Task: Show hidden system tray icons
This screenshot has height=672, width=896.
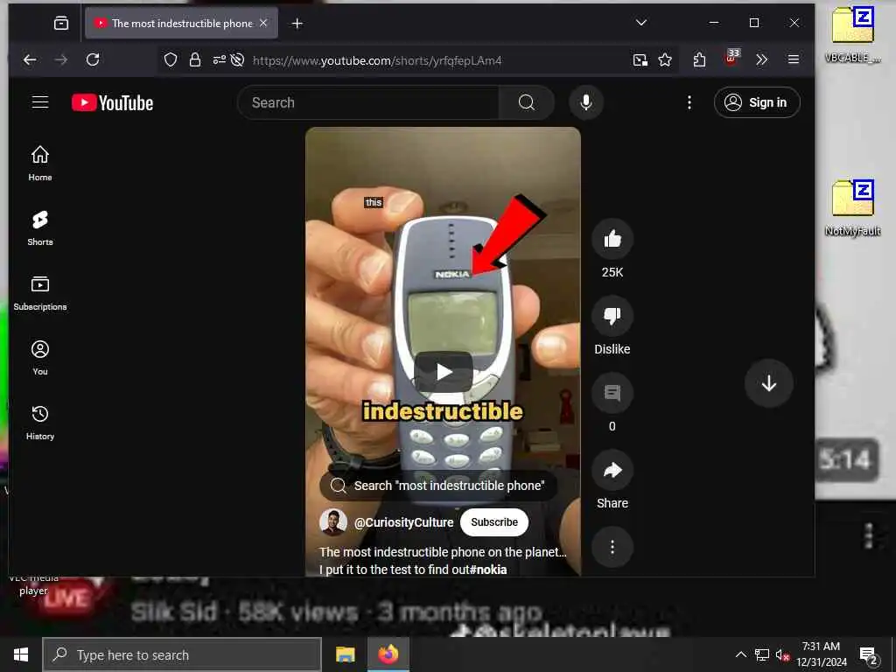Action: click(740, 654)
